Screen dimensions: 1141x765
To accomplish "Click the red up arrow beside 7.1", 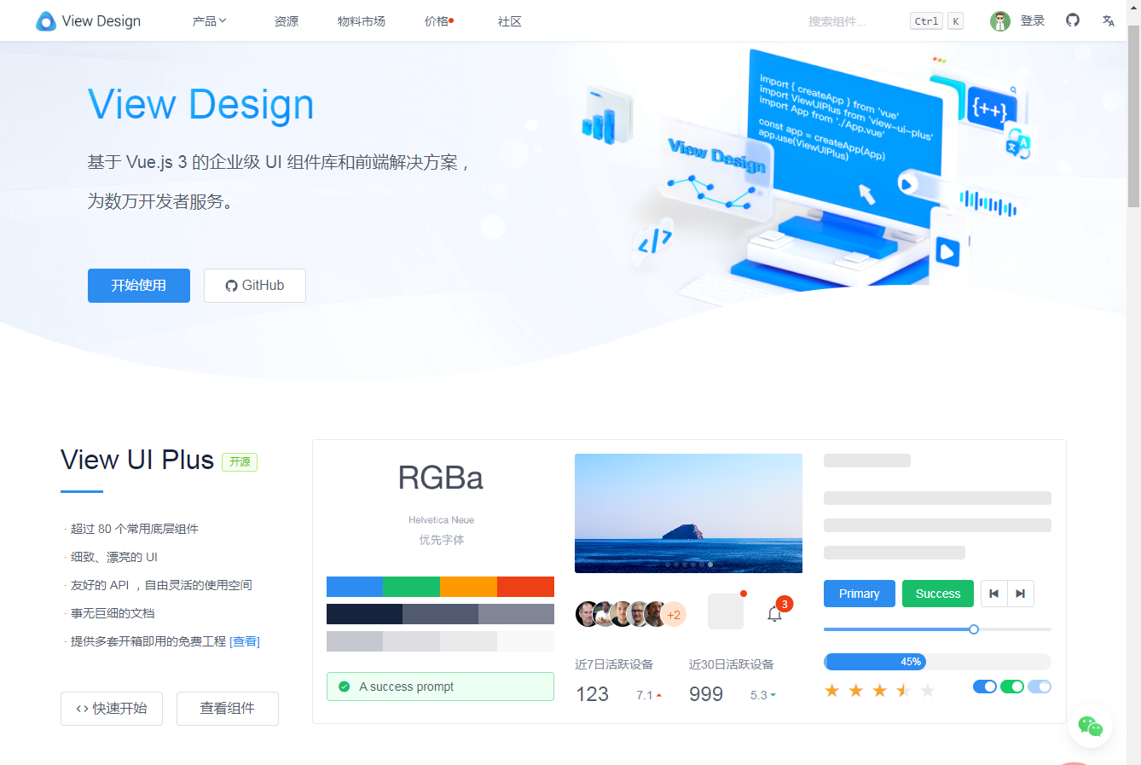I will point(659,696).
